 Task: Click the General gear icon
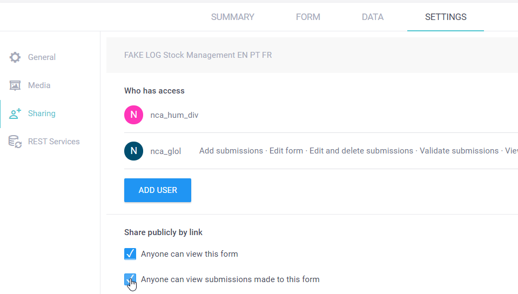(x=15, y=57)
